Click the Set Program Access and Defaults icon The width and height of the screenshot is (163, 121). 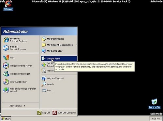[x=44, y=65]
